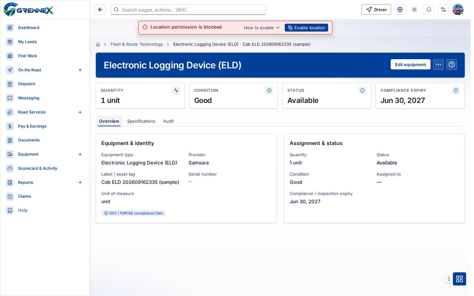The image size is (474, 296).
Task: Click Edit equipment button
Action: pos(410,64)
